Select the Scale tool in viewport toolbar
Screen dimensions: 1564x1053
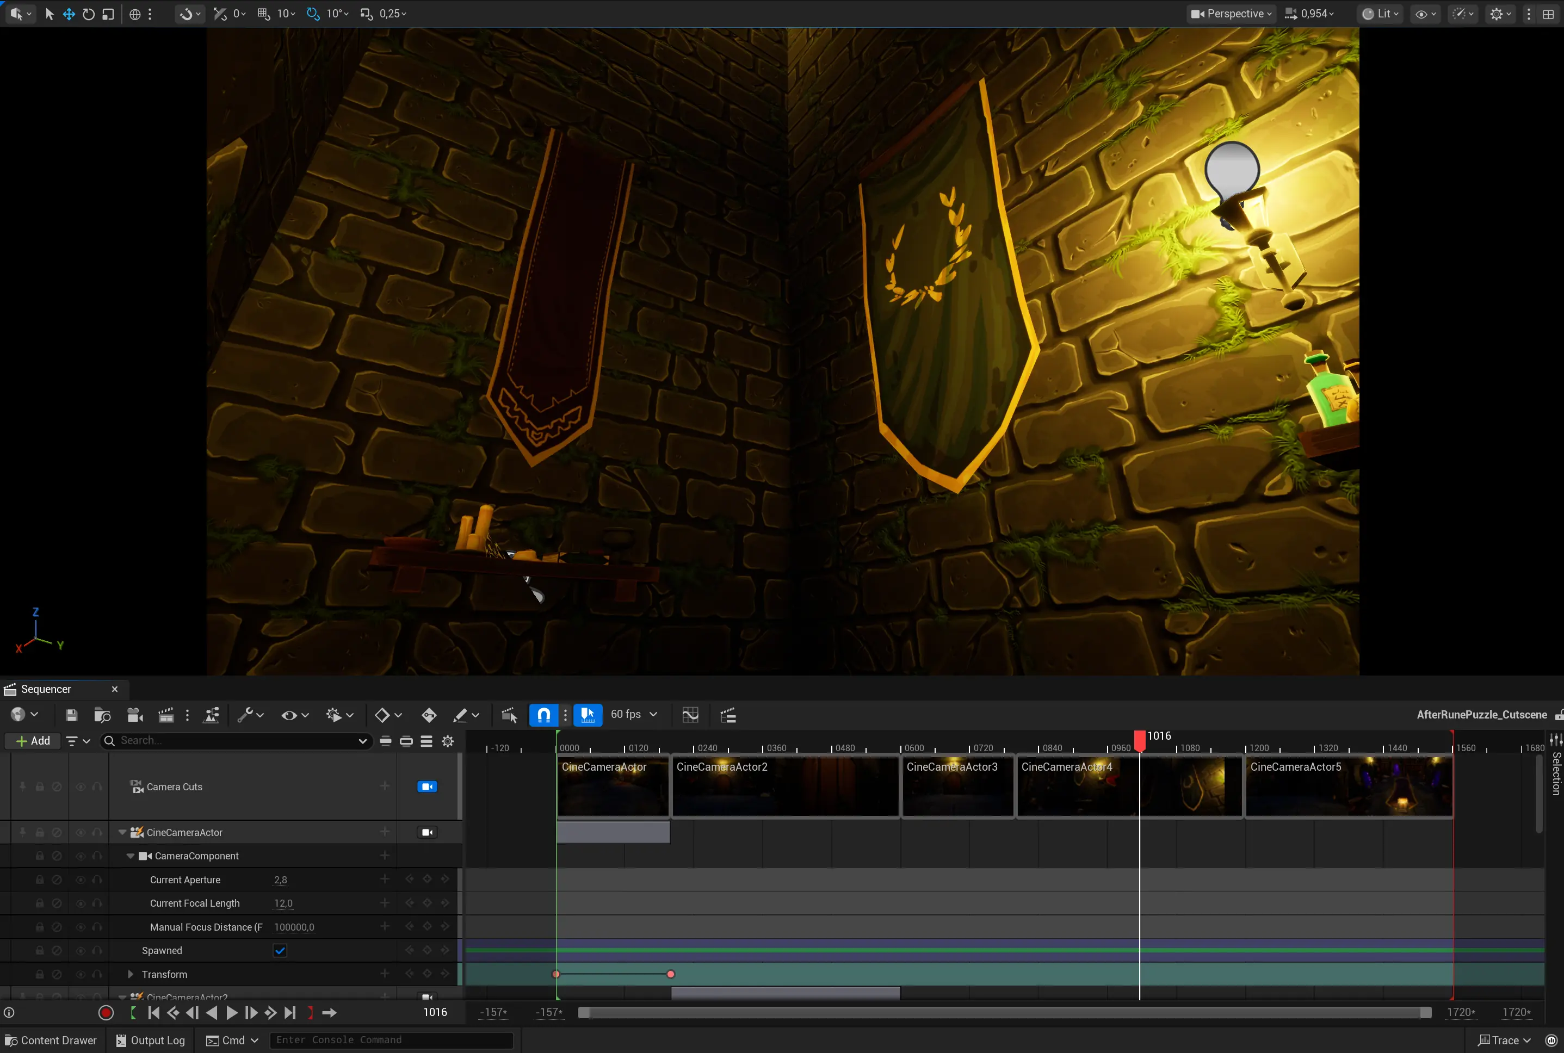(x=108, y=14)
